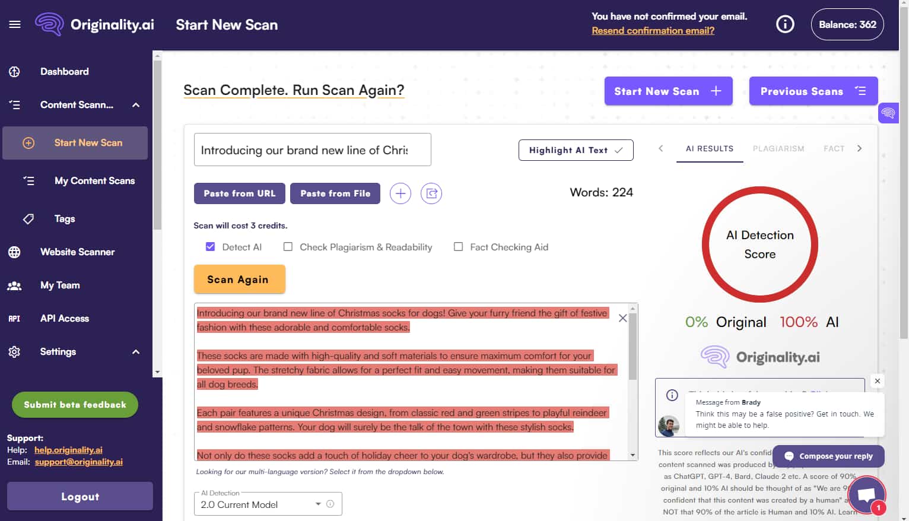The height and width of the screenshot is (521, 909).
Task: Click the share/export circle icon
Action: [431, 193]
